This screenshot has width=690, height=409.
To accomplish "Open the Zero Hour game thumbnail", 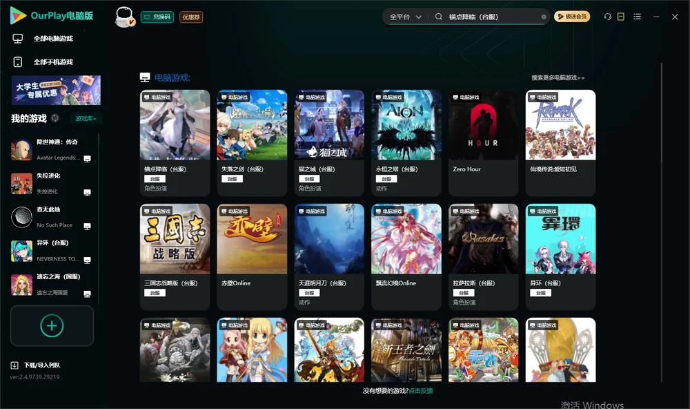I will [483, 125].
